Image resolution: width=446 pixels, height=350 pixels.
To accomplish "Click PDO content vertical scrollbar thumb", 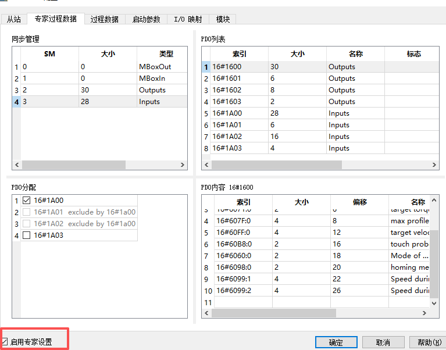I will click(434, 265).
